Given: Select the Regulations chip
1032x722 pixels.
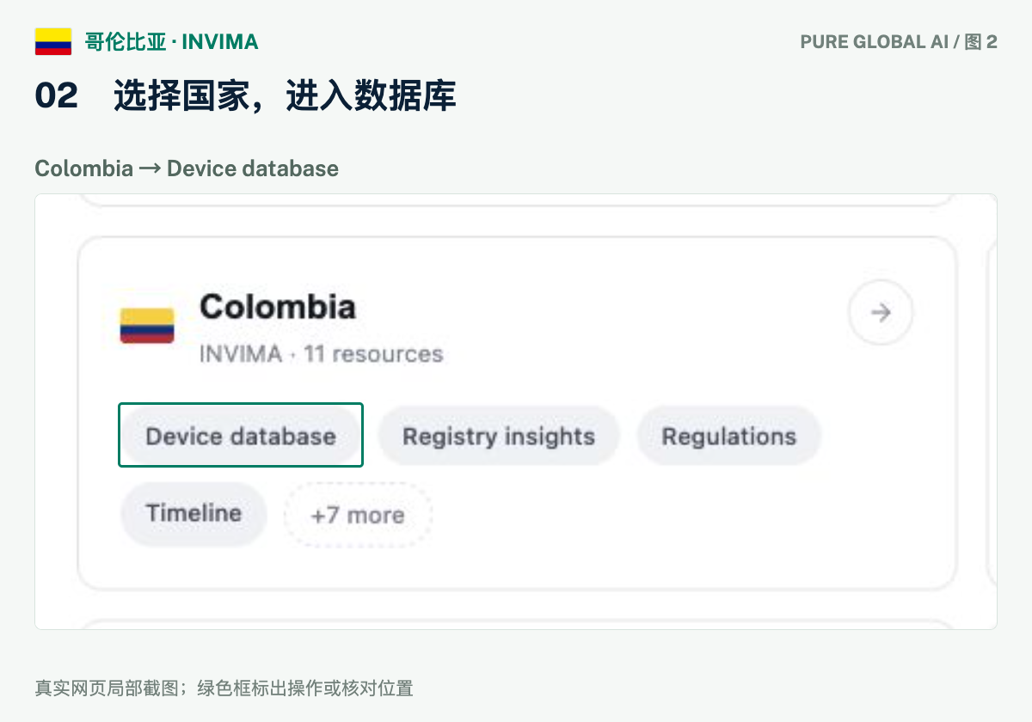Looking at the screenshot, I should [x=728, y=436].
